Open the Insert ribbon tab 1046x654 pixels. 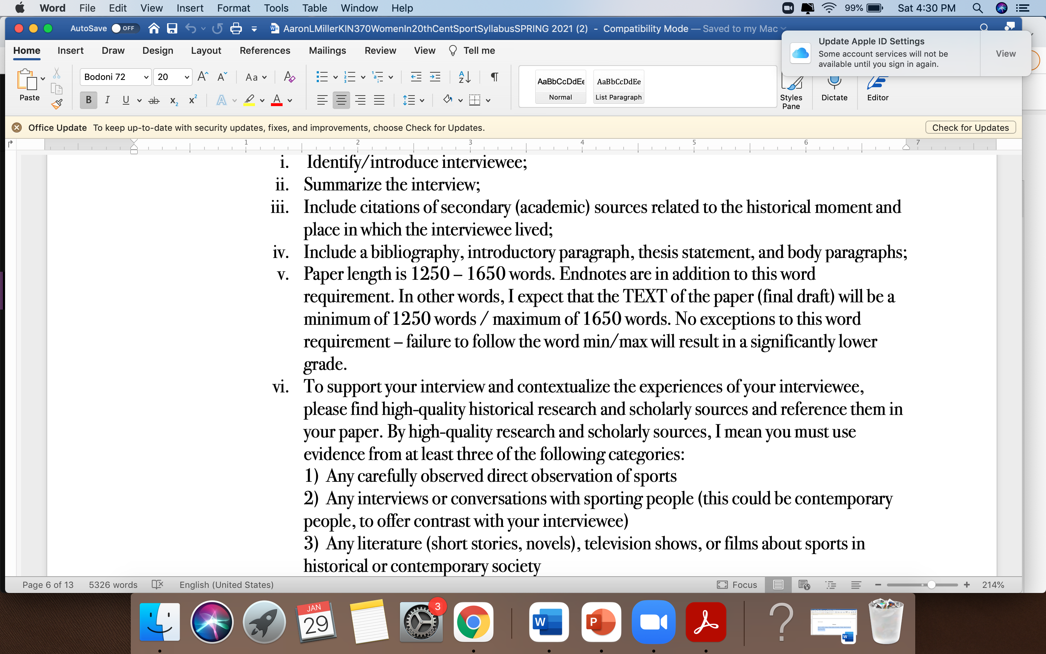tap(70, 51)
